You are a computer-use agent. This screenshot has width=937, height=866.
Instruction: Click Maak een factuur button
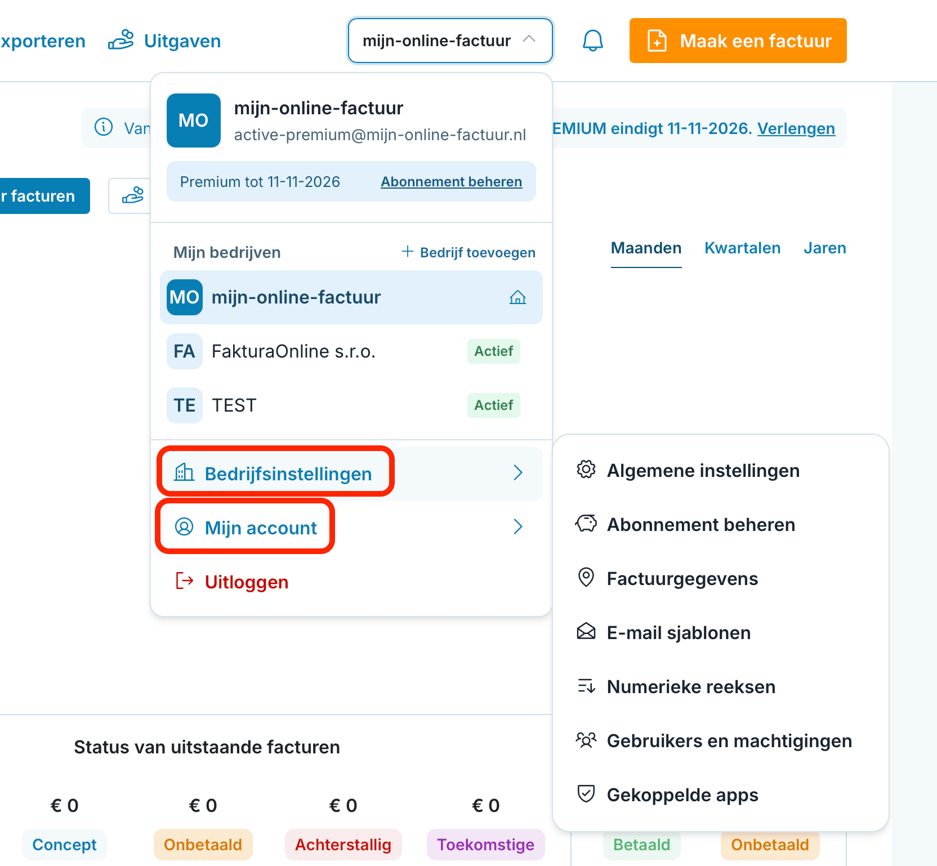738,41
